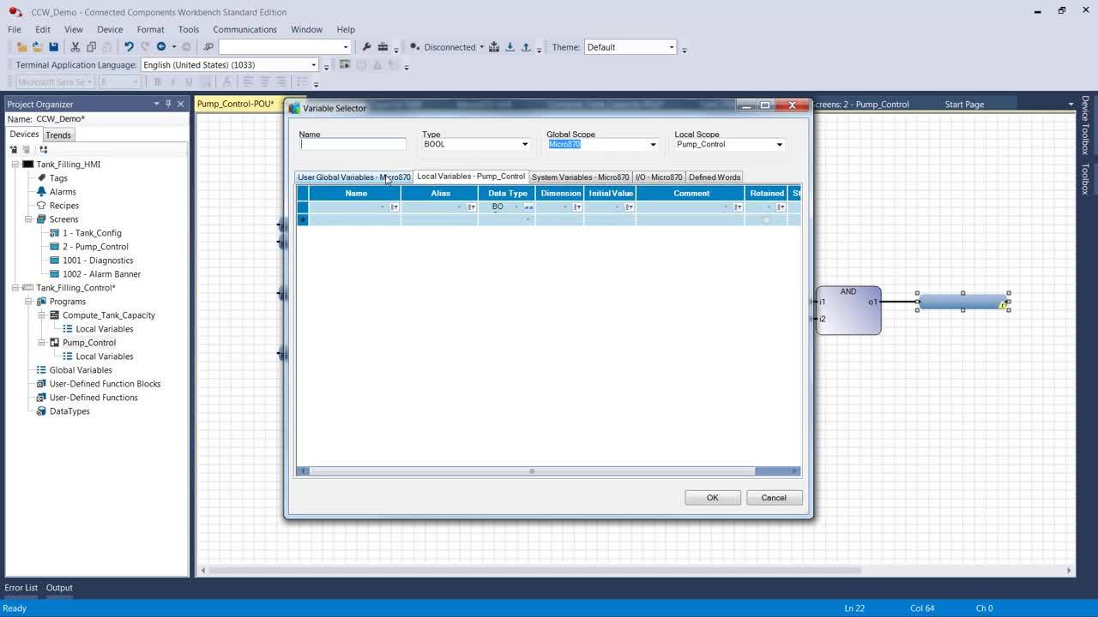Click the Save icon in the toolbar
The width and height of the screenshot is (1098, 617).
point(53,47)
